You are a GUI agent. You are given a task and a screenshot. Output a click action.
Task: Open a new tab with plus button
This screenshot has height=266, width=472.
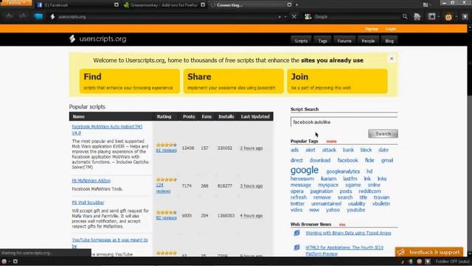[296, 5]
